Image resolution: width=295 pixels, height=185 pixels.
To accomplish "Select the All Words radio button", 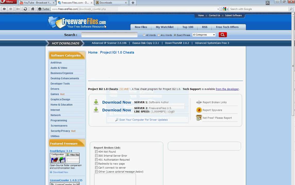I will pos(144,35).
